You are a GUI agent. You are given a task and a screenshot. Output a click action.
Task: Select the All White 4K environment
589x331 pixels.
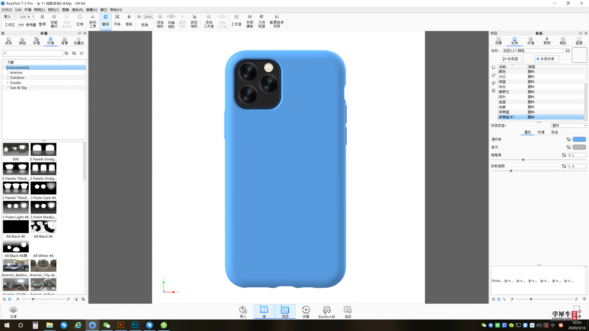(43, 249)
